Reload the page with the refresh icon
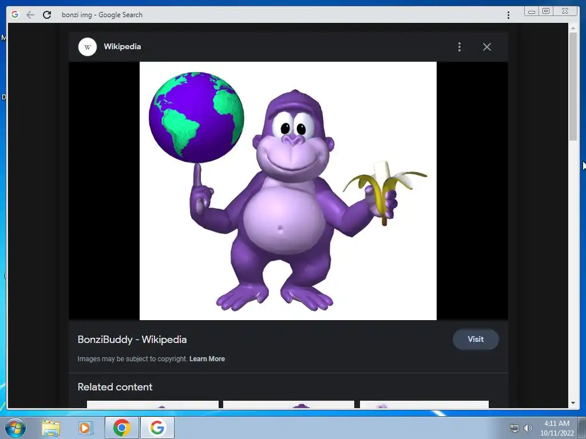 pyautogui.click(x=47, y=15)
